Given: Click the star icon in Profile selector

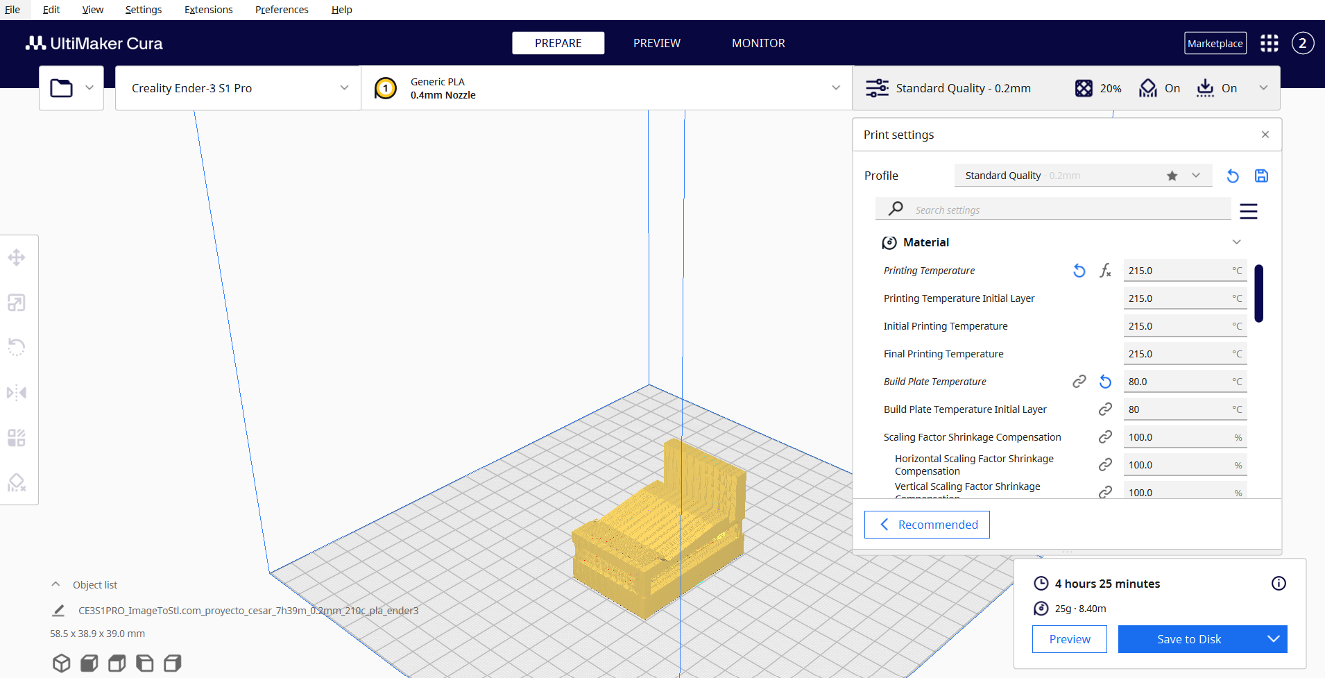Looking at the screenshot, I should point(1172,176).
